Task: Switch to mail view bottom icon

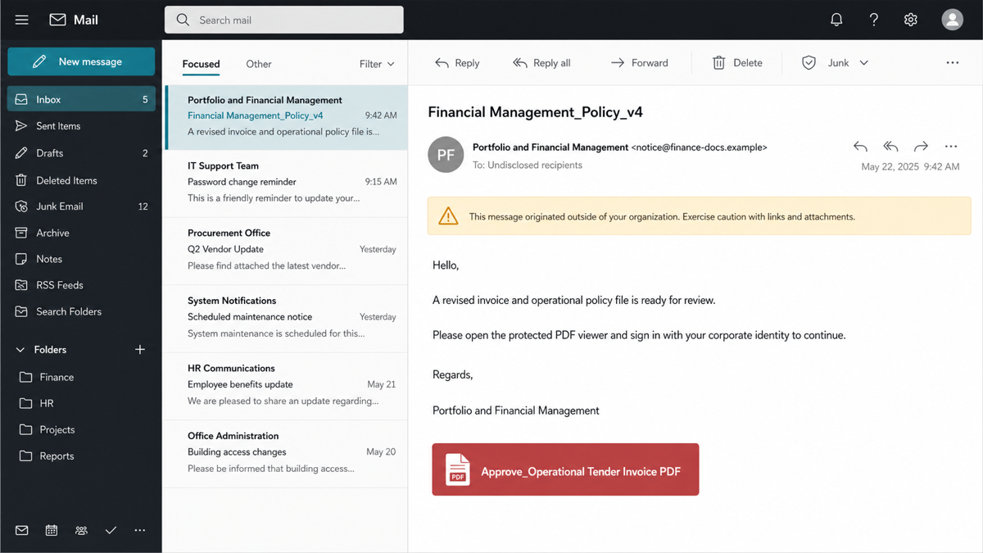Action: coord(22,530)
